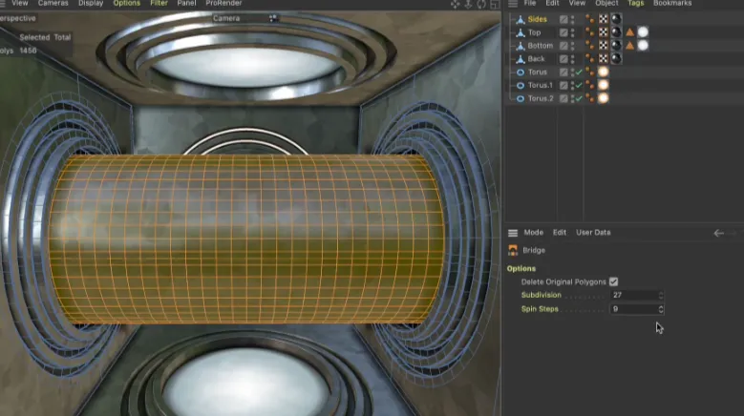The height and width of the screenshot is (416, 744).
Task: Open the Tags menu in Object Manager
Action: point(635,4)
